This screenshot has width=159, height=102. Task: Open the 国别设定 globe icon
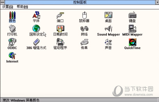pos(36,28)
